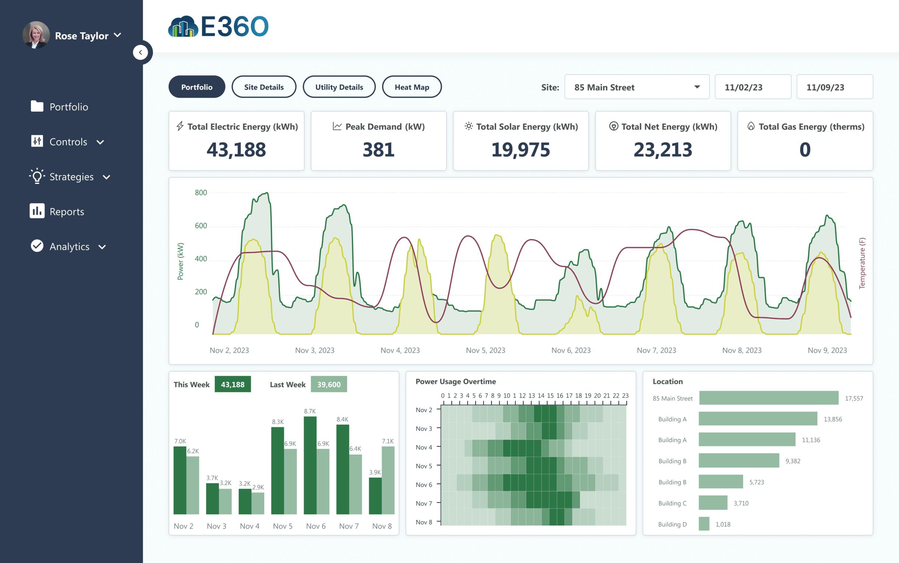899x563 pixels.
Task: Click the lightning bolt icon on Total Electric Energy
Action: click(x=180, y=126)
